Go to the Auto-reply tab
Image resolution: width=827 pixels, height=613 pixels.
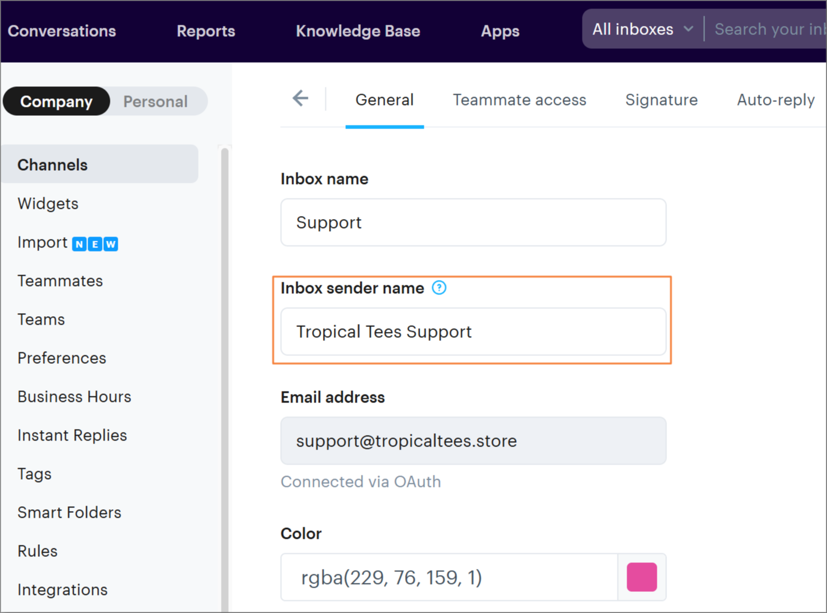[x=775, y=100]
